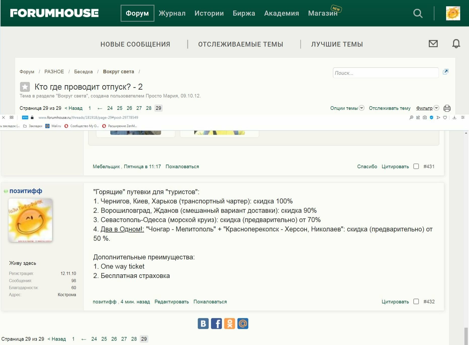Open the Магазин section
Viewport: 469px width, 345px height.
pos(323,13)
